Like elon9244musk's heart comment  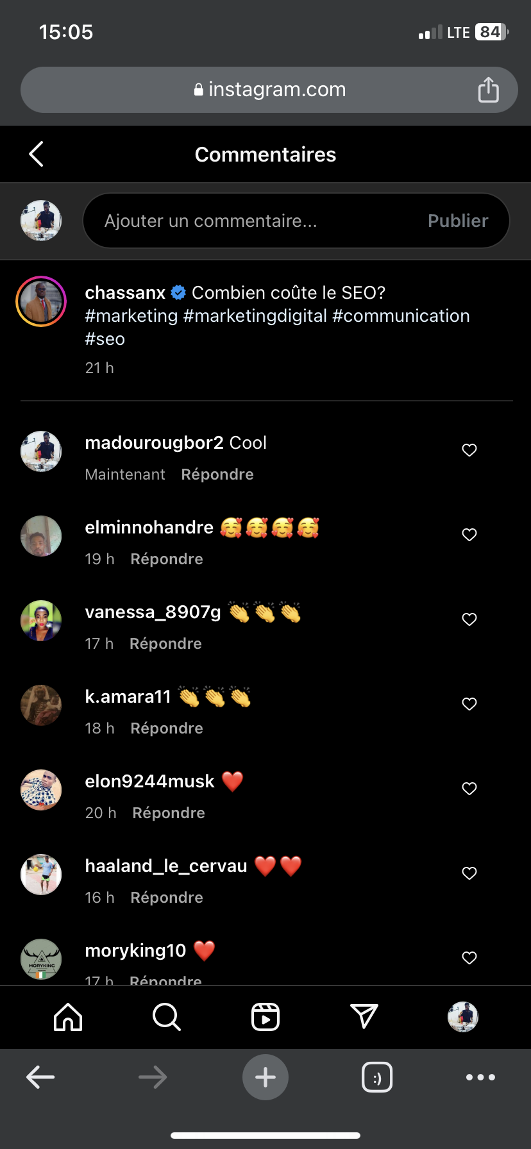(469, 789)
